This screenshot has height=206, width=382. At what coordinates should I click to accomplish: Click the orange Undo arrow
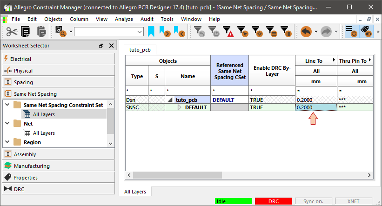click(306, 32)
